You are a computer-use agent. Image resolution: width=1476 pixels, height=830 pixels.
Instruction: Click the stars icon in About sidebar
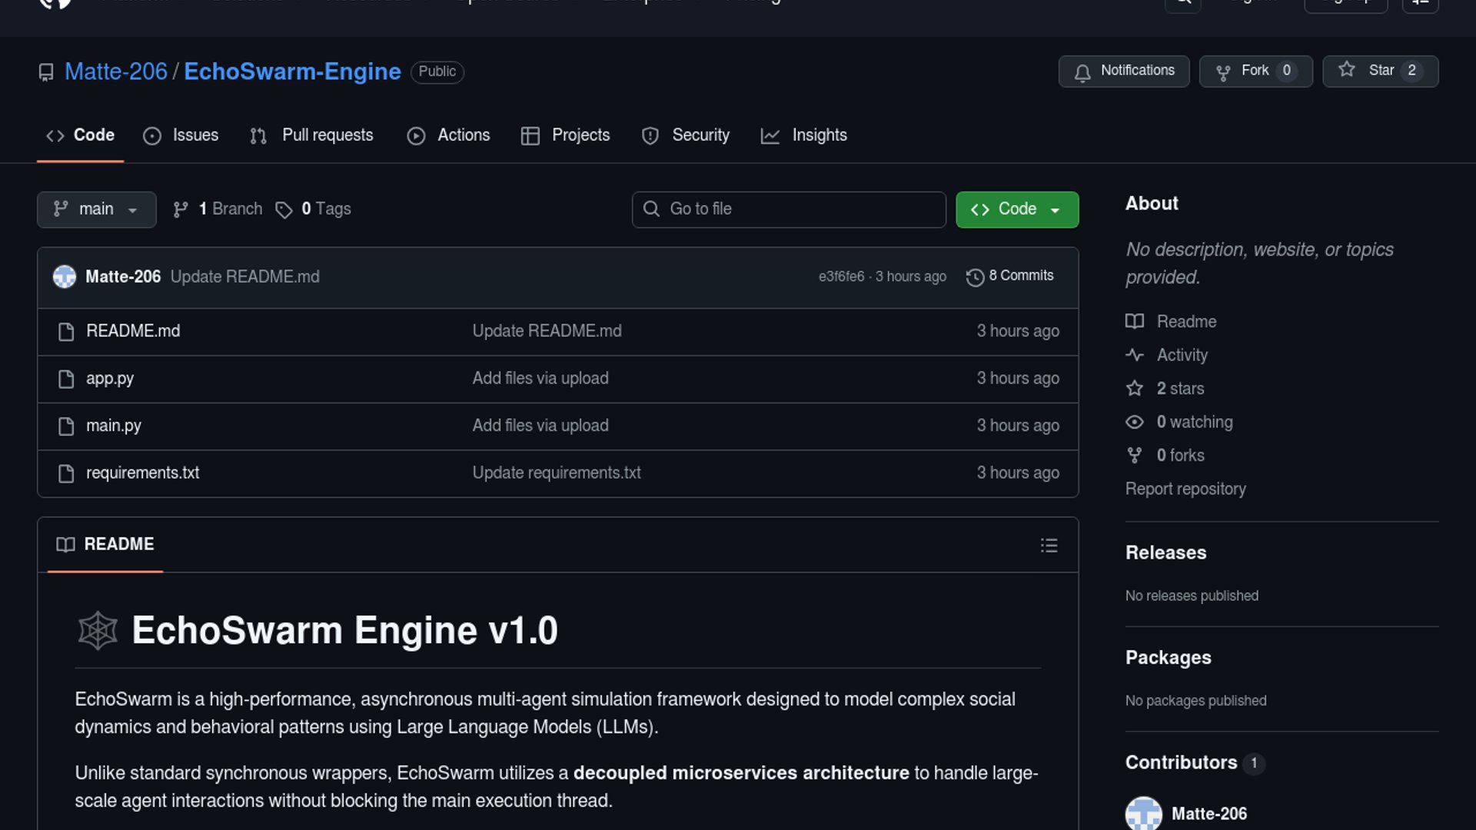1135,388
